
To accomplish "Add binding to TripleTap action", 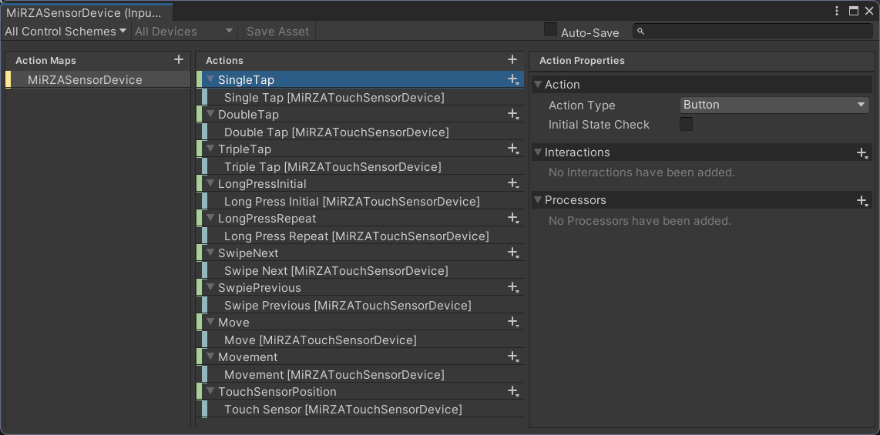I will pyautogui.click(x=512, y=149).
